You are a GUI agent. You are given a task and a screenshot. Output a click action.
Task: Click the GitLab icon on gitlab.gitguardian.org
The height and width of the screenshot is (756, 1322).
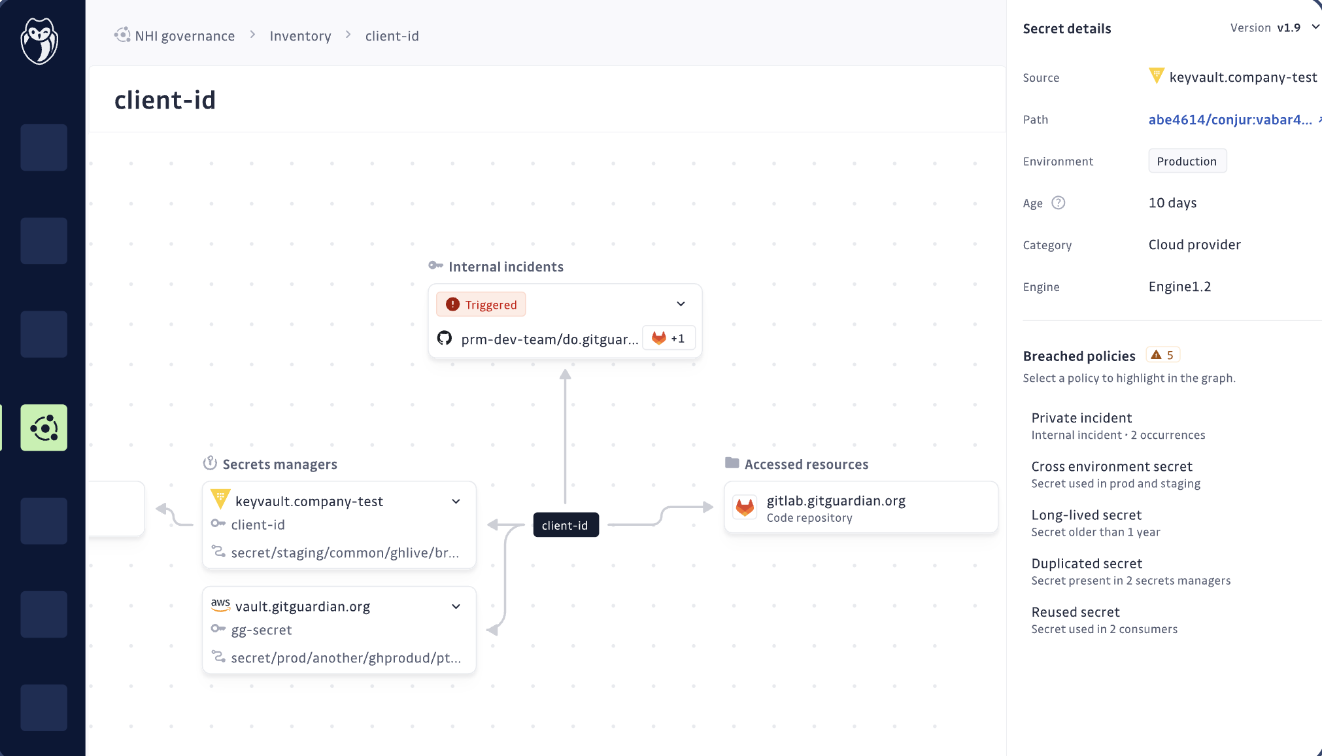[745, 507]
